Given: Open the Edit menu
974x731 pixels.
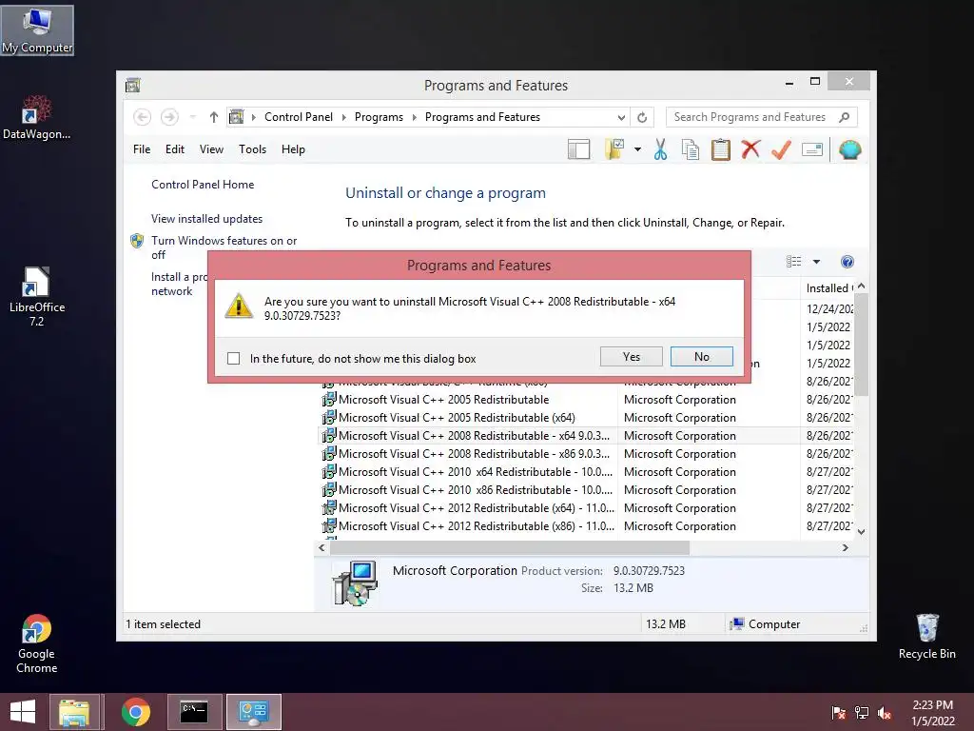Looking at the screenshot, I should click(175, 149).
